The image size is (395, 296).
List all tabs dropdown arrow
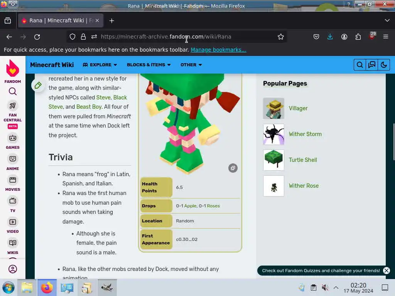[x=387, y=20]
